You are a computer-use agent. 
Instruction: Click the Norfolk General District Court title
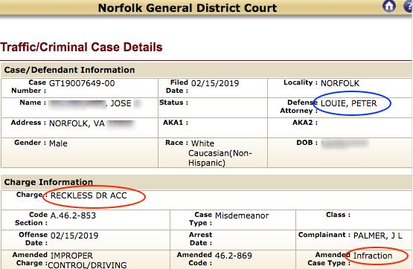(x=188, y=7)
